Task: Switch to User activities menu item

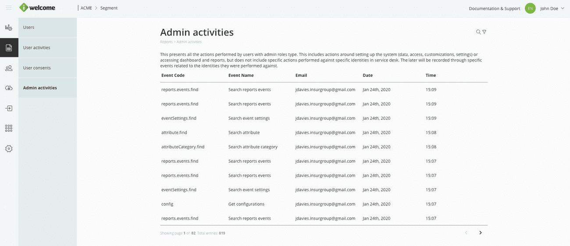Action: pos(47,48)
